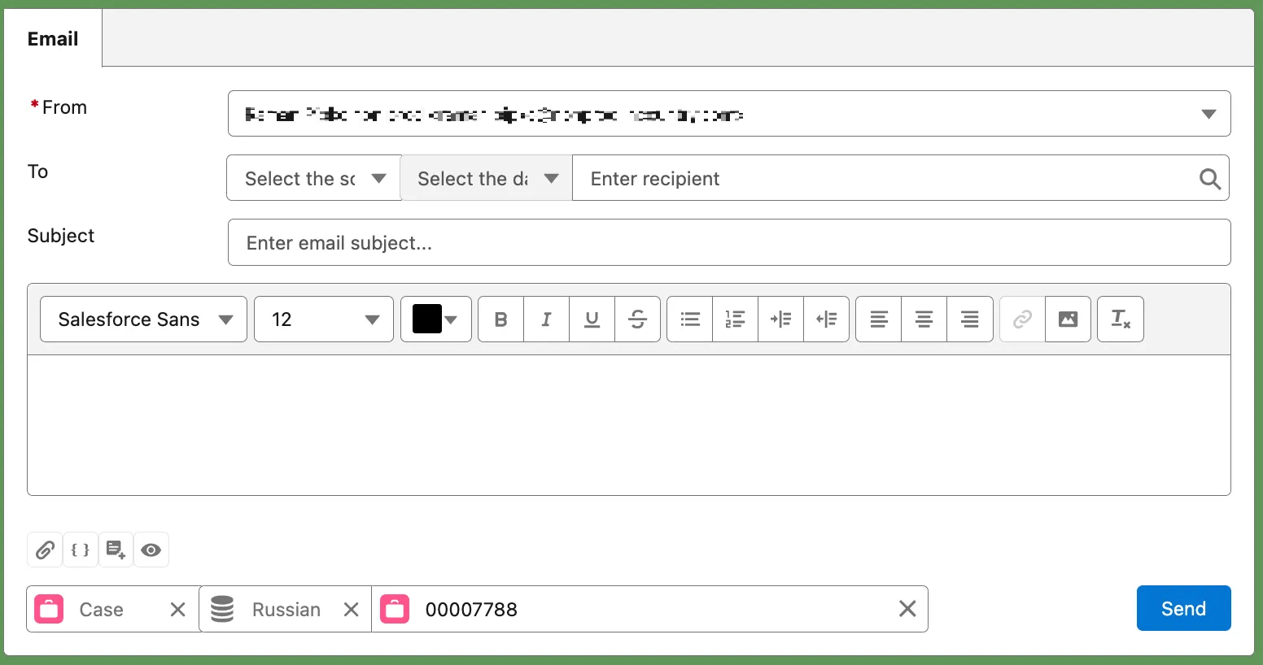Screen dimensions: 1263x665
Task: Toggle italic text formatting
Action: [546, 319]
